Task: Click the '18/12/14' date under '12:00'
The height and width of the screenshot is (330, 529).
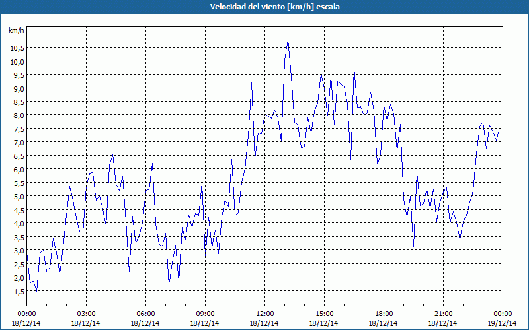Action: pos(264,323)
